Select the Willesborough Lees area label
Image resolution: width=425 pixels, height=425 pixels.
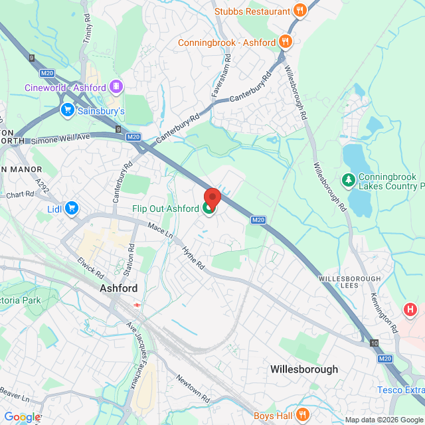tap(350, 282)
